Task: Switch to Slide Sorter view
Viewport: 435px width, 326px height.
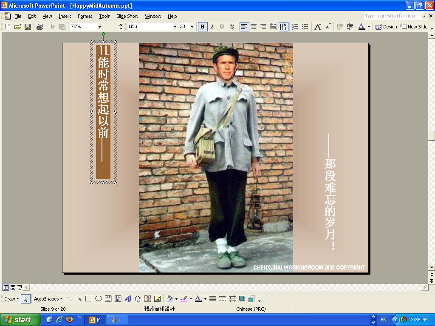Action: tap(13, 287)
